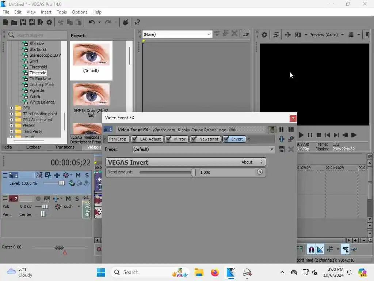This screenshot has width=374, height=281.
Task: Expand the 32-bit floating point folder
Action: click(x=11, y=114)
